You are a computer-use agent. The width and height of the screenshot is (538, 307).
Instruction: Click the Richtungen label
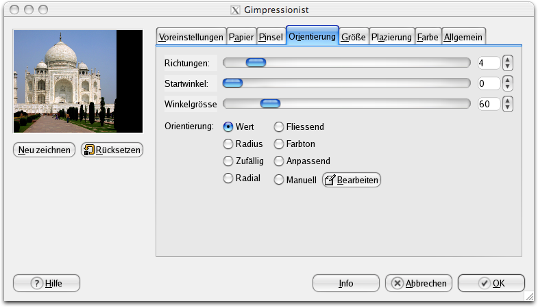coord(187,64)
